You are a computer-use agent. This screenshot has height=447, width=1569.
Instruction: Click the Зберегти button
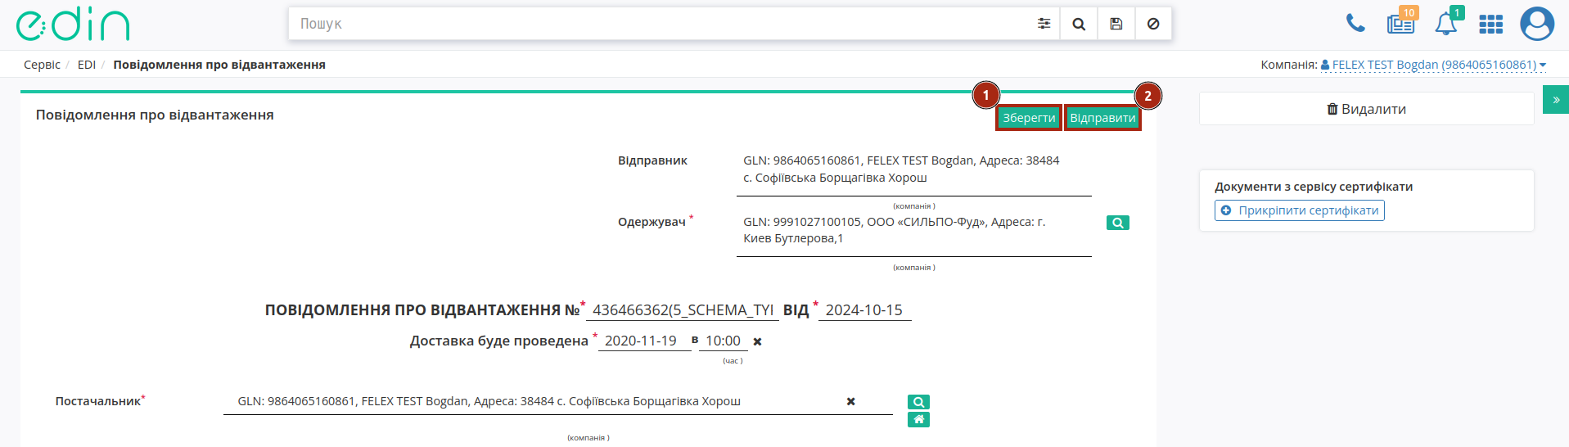point(1029,118)
